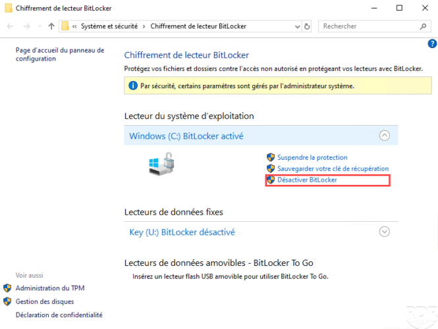Click the shield icon beside Suspendre la protection
The width and height of the screenshot is (438, 329).
[271, 157]
